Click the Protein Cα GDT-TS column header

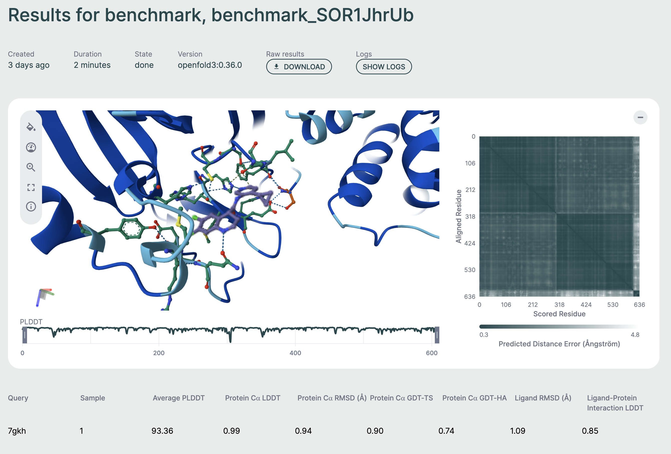[x=401, y=398]
